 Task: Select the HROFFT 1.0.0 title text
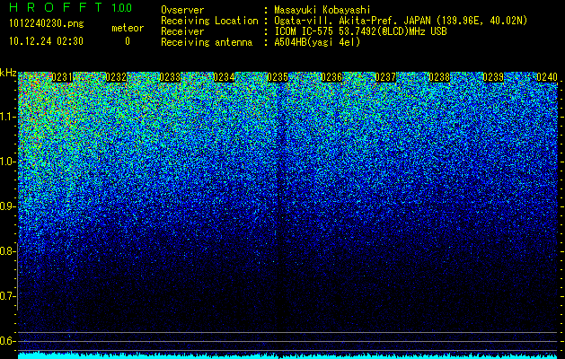click(71, 7)
